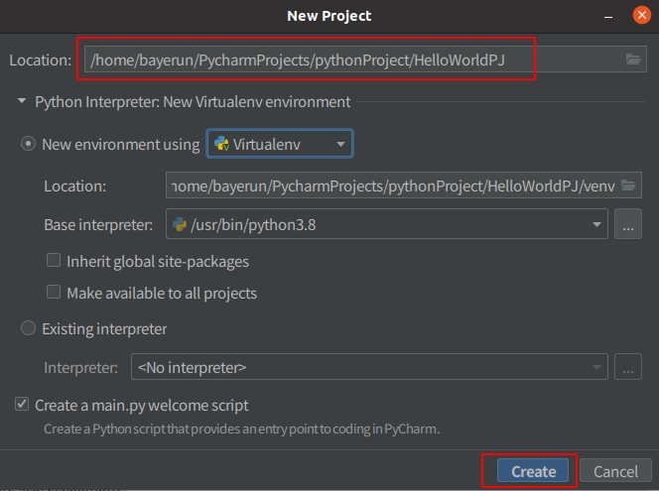Click the folder browse icon for project Location

pyautogui.click(x=633, y=60)
